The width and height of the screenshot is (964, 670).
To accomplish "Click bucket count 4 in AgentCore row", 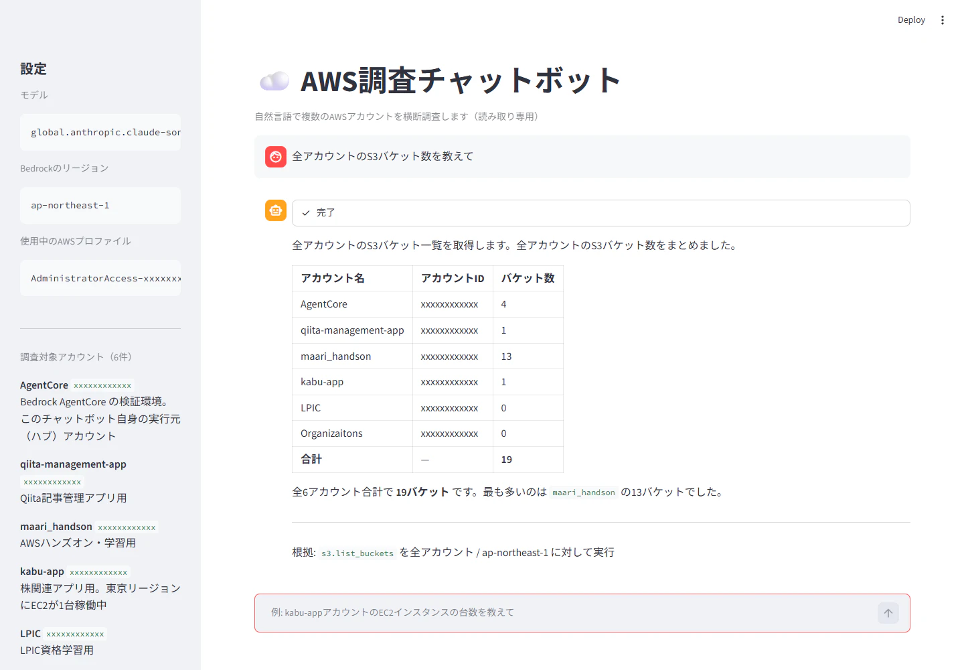I will (x=504, y=304).
